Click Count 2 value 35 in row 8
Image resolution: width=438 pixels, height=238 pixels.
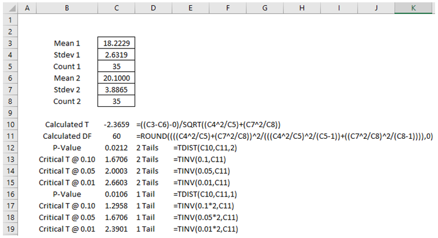coord(117,101)
